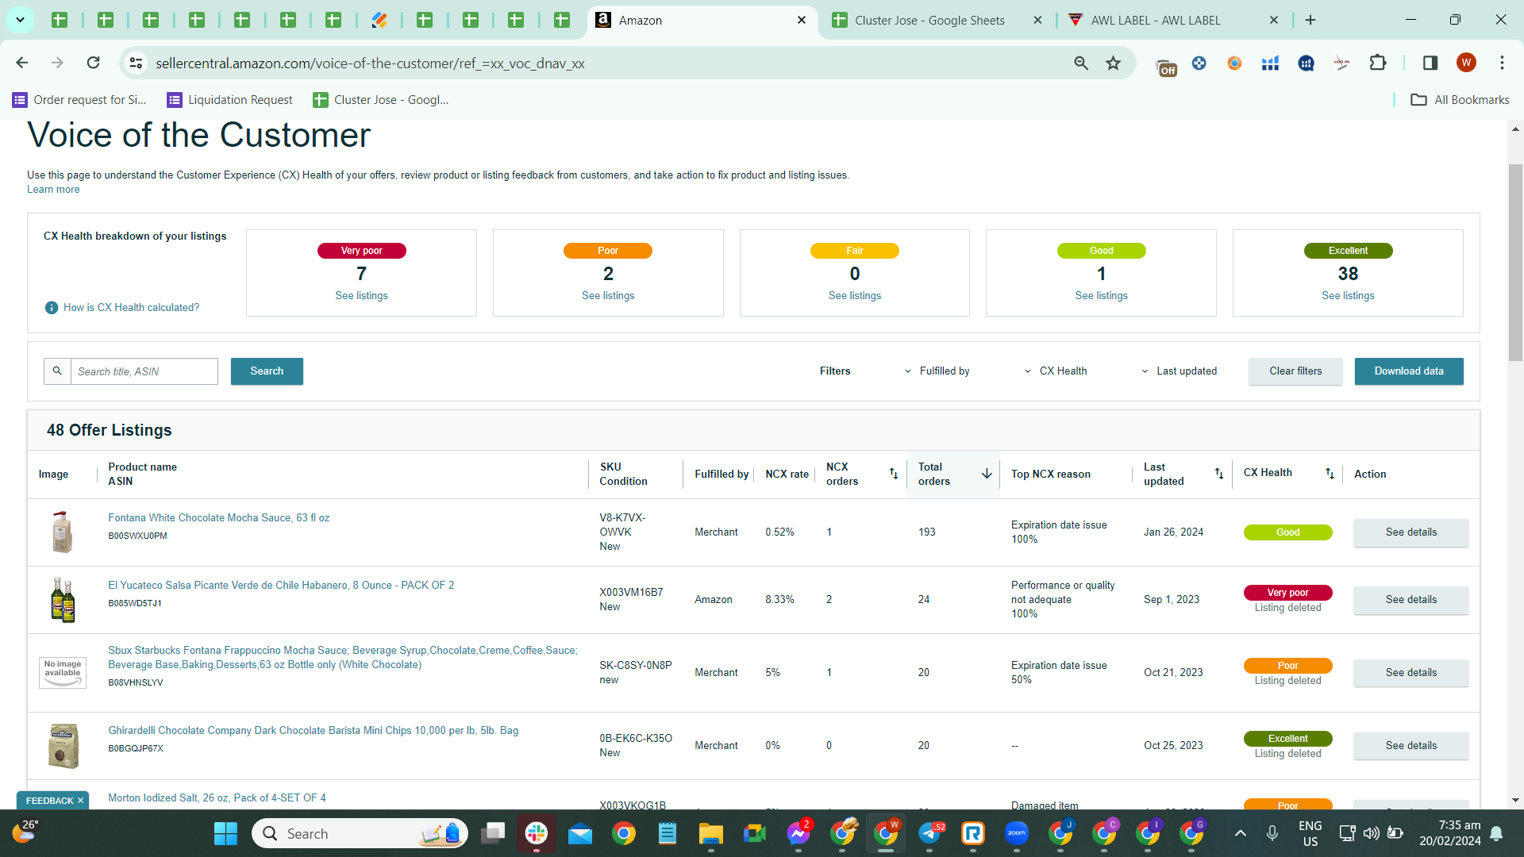Click the Windows taskbar Search box
The width and height of the screenshot is (1524, 857).
(x=360, y=833)
